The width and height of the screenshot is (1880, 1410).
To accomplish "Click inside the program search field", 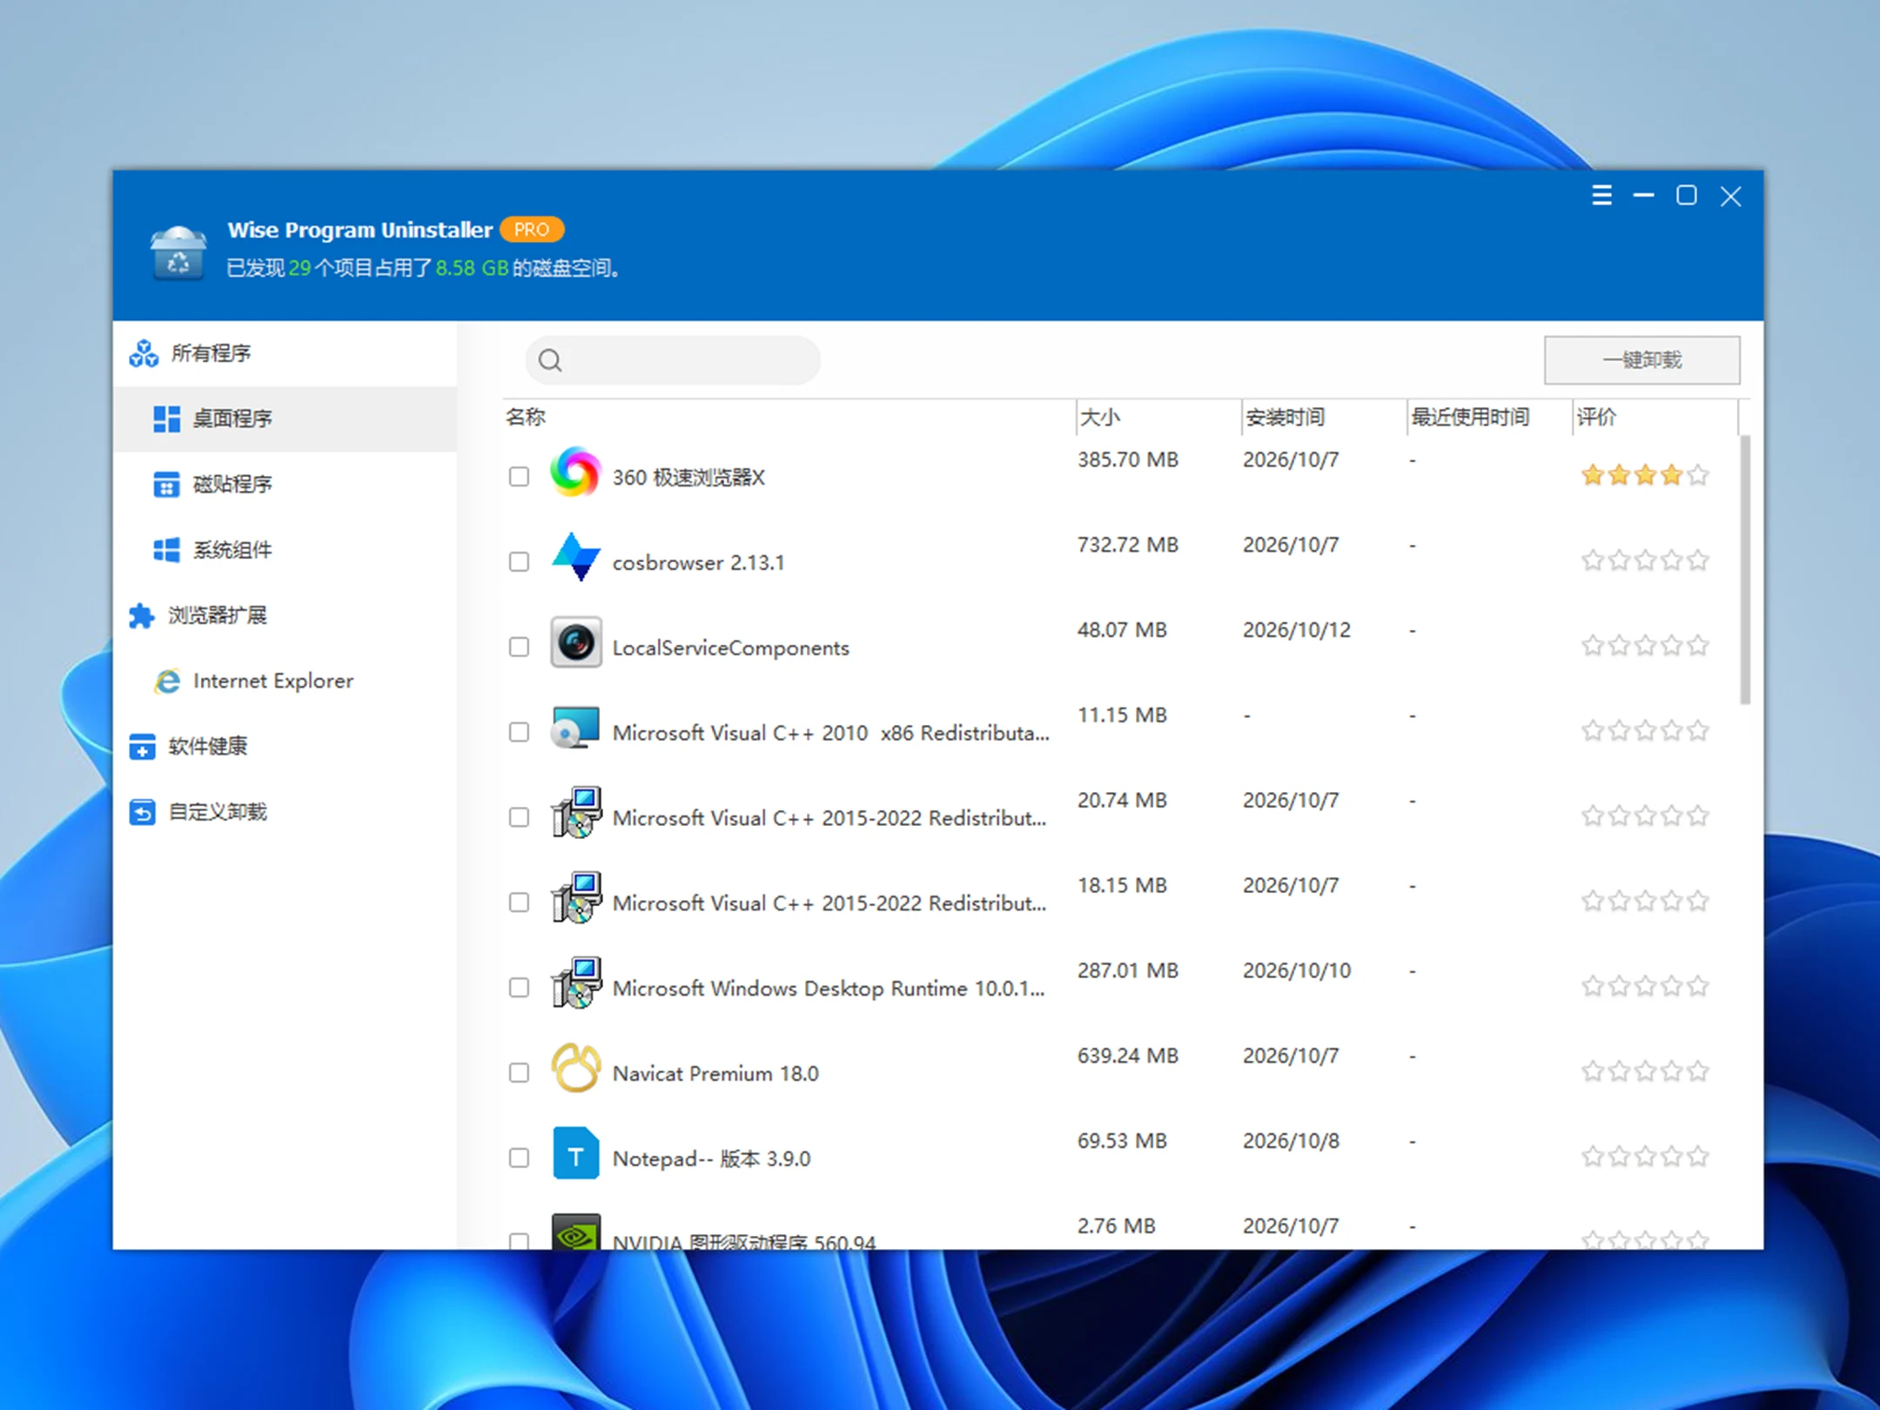I will [x=673, y=360].
